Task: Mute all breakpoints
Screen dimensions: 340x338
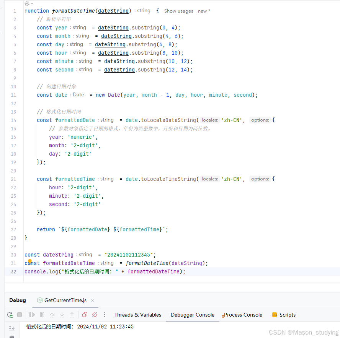Action: click(95, 315)
